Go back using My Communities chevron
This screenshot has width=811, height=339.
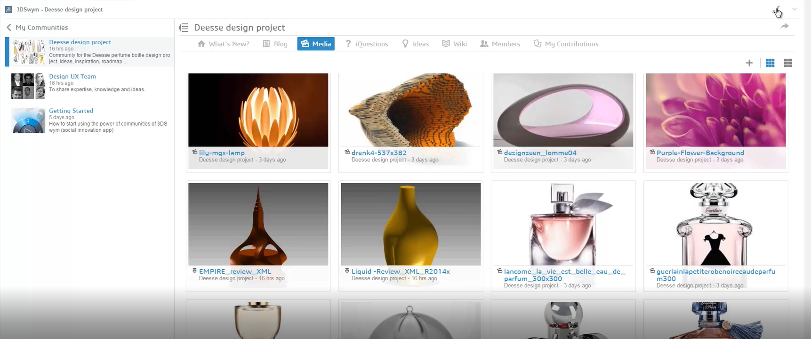(9, 28)
